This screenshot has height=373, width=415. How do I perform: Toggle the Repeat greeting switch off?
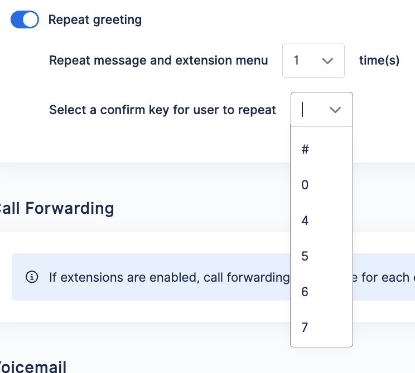tap(25, 19)
